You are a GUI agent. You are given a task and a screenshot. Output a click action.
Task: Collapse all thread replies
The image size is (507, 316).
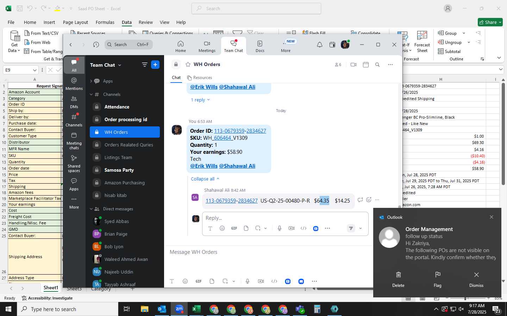[x=205, y=179]
